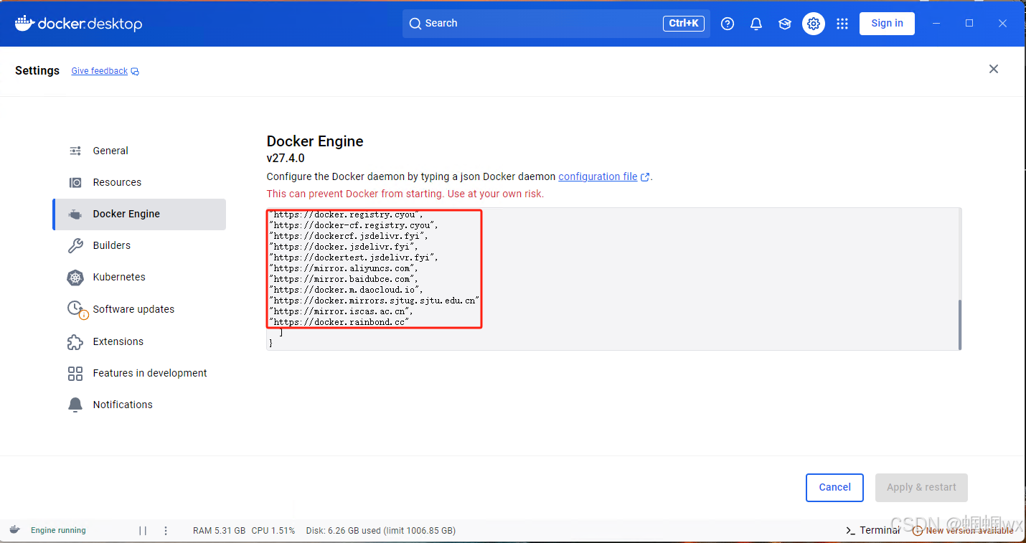
Task: Open Features in development tab
Action: [139, 373]
